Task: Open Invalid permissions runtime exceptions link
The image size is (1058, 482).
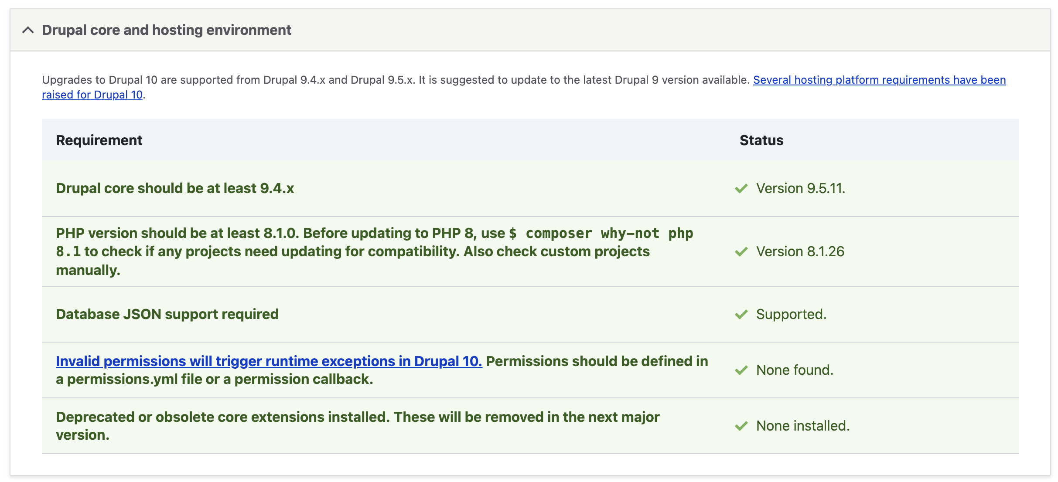Action: [269, 361]
